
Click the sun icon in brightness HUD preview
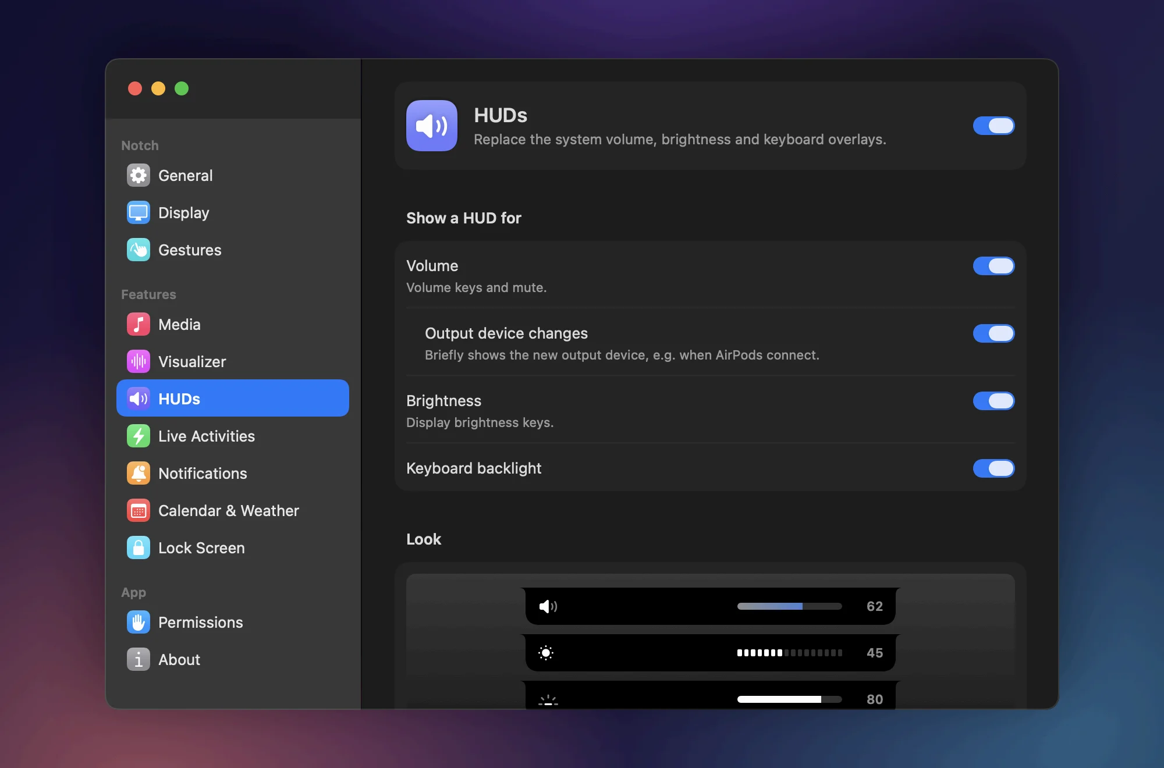pyautogui.click(x=546, y=653)
